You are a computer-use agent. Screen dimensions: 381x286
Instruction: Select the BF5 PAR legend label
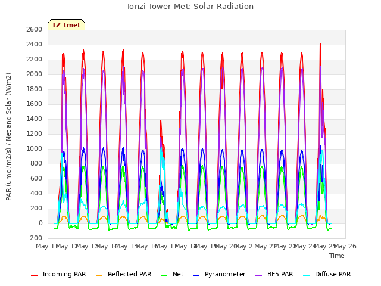pyautogui.click(x=280, y=274)
